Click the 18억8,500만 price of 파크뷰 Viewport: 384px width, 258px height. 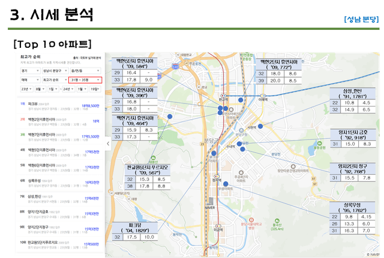click(x=90, y=106)
